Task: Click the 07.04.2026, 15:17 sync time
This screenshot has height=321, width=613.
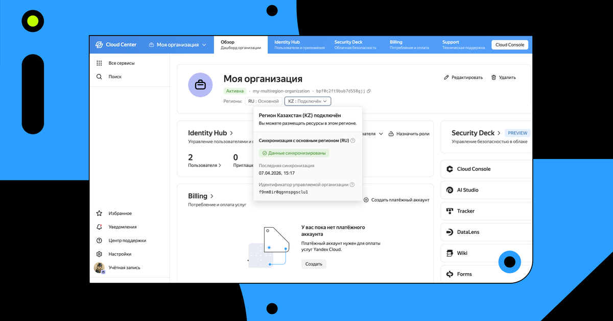Action: [277, 173]
